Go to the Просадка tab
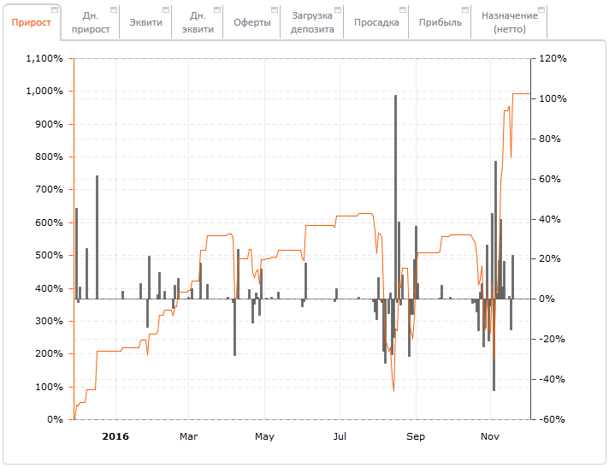 [375, 23]
